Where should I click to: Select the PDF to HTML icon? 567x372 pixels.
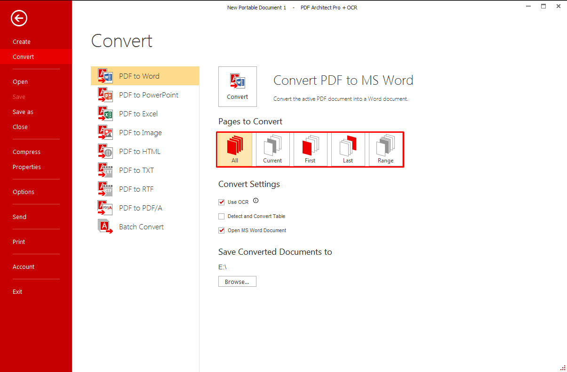point(105,151)
